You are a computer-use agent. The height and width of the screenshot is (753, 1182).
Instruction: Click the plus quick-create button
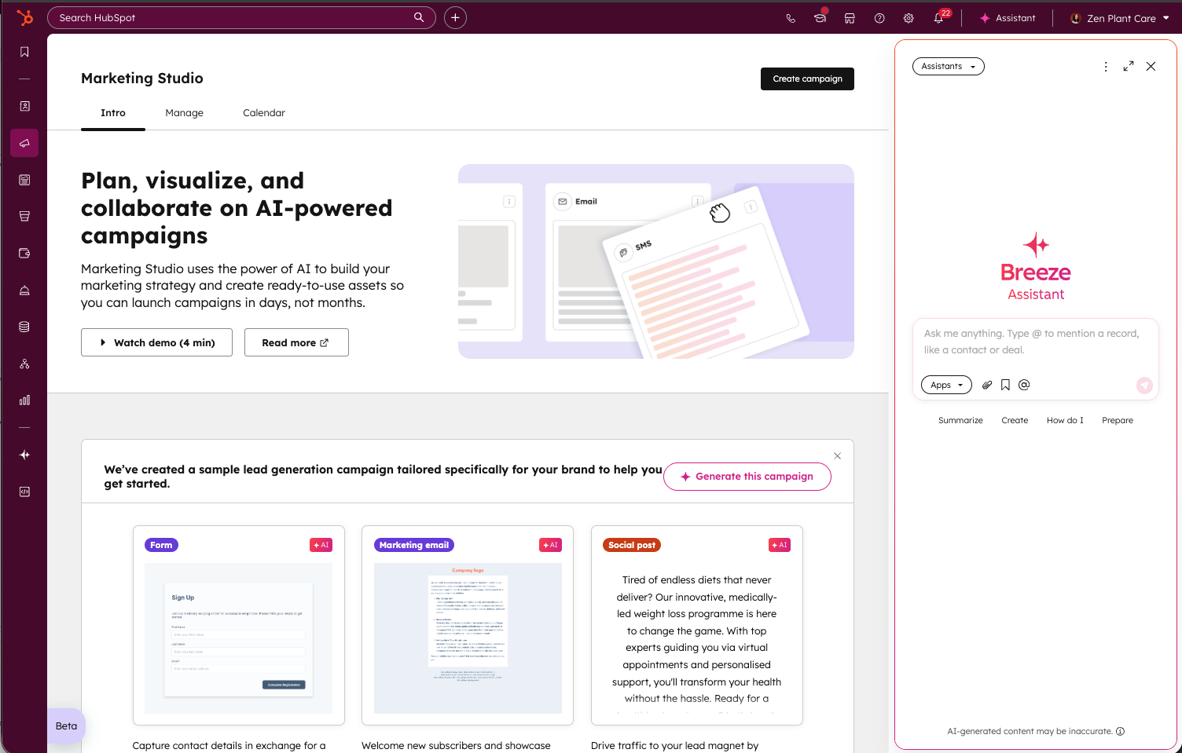click(x=455, y=17)
